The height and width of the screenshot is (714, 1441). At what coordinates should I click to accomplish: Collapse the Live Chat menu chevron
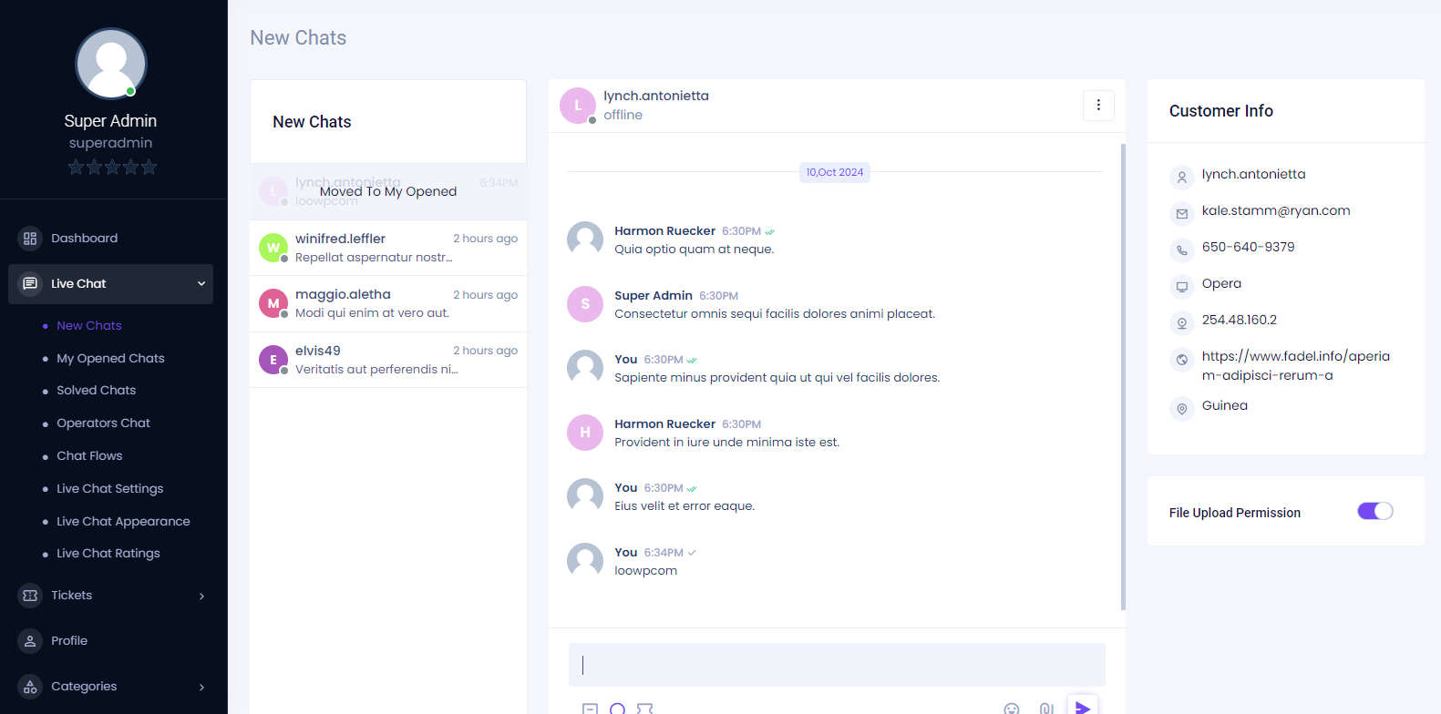pyautogui.click(x=201, y=284)
